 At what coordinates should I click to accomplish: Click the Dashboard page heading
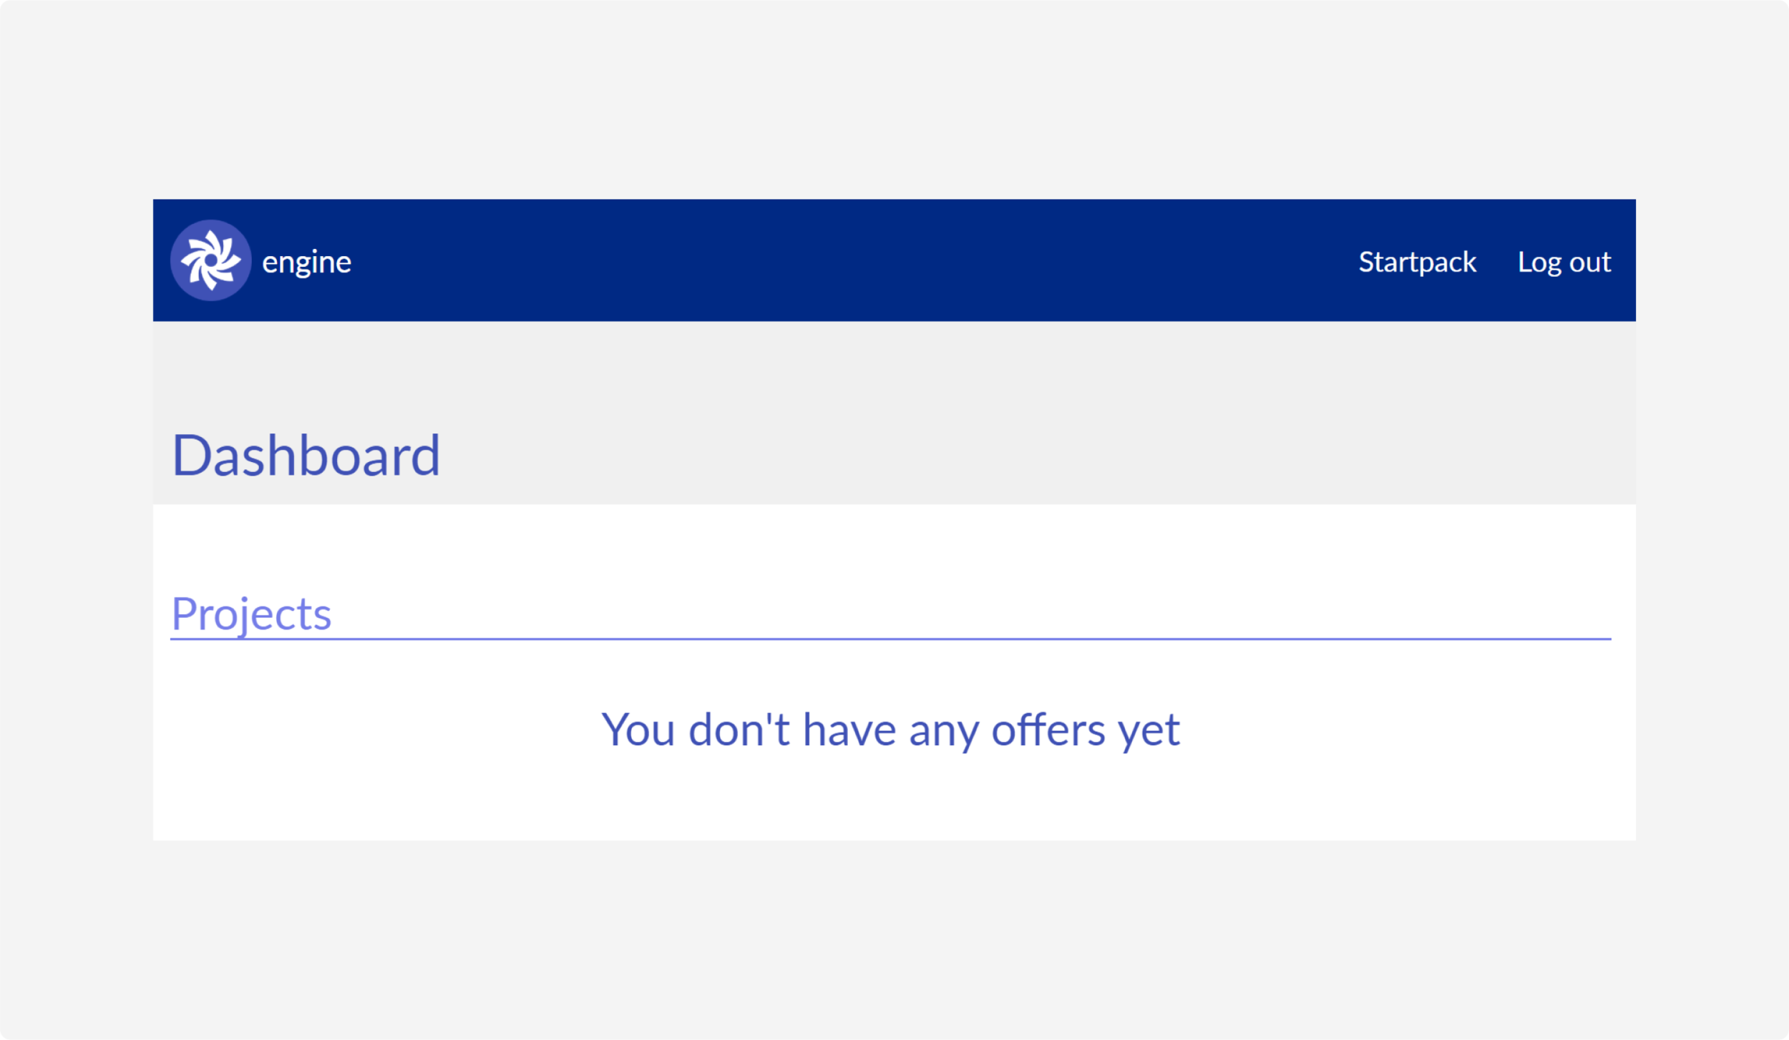tap(306, 455)
